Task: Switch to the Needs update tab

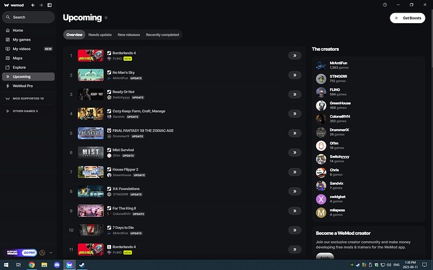Action: [100, 35]
